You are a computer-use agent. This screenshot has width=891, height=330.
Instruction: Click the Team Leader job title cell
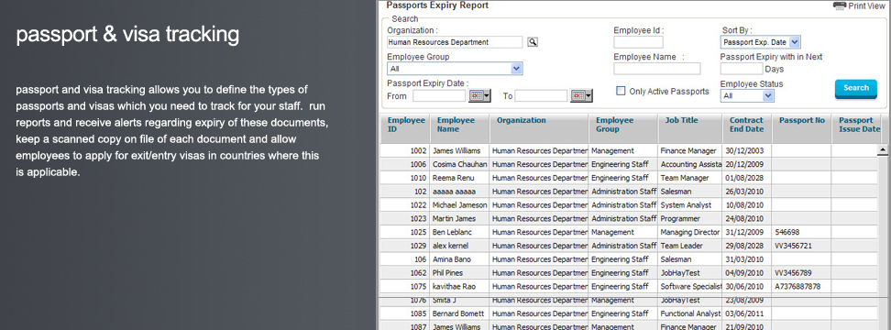pyautogui.click(x=690, y=246)
